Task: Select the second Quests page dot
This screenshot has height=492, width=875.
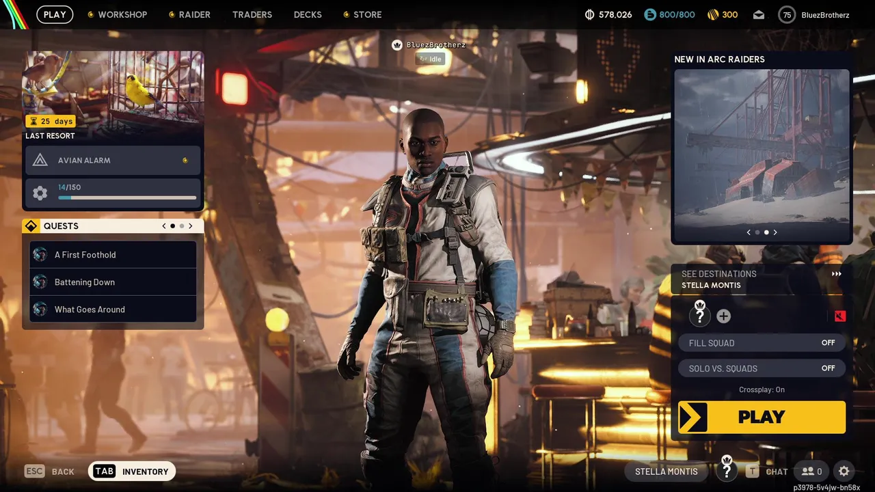Action: (181, 226)
